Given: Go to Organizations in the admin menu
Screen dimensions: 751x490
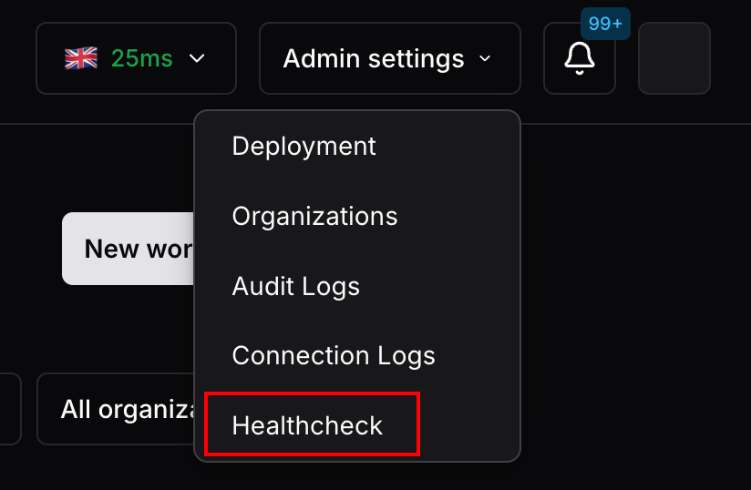Looking at the screenshot, I should pos(314,216).
